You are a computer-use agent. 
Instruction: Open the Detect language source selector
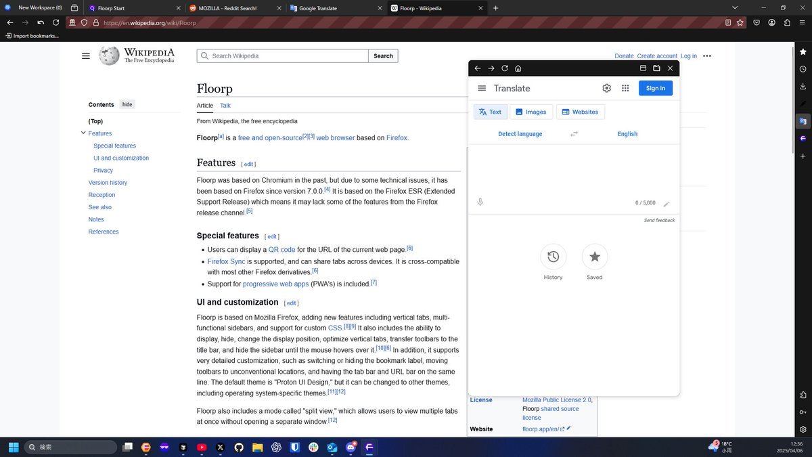(x=520, y=134)
